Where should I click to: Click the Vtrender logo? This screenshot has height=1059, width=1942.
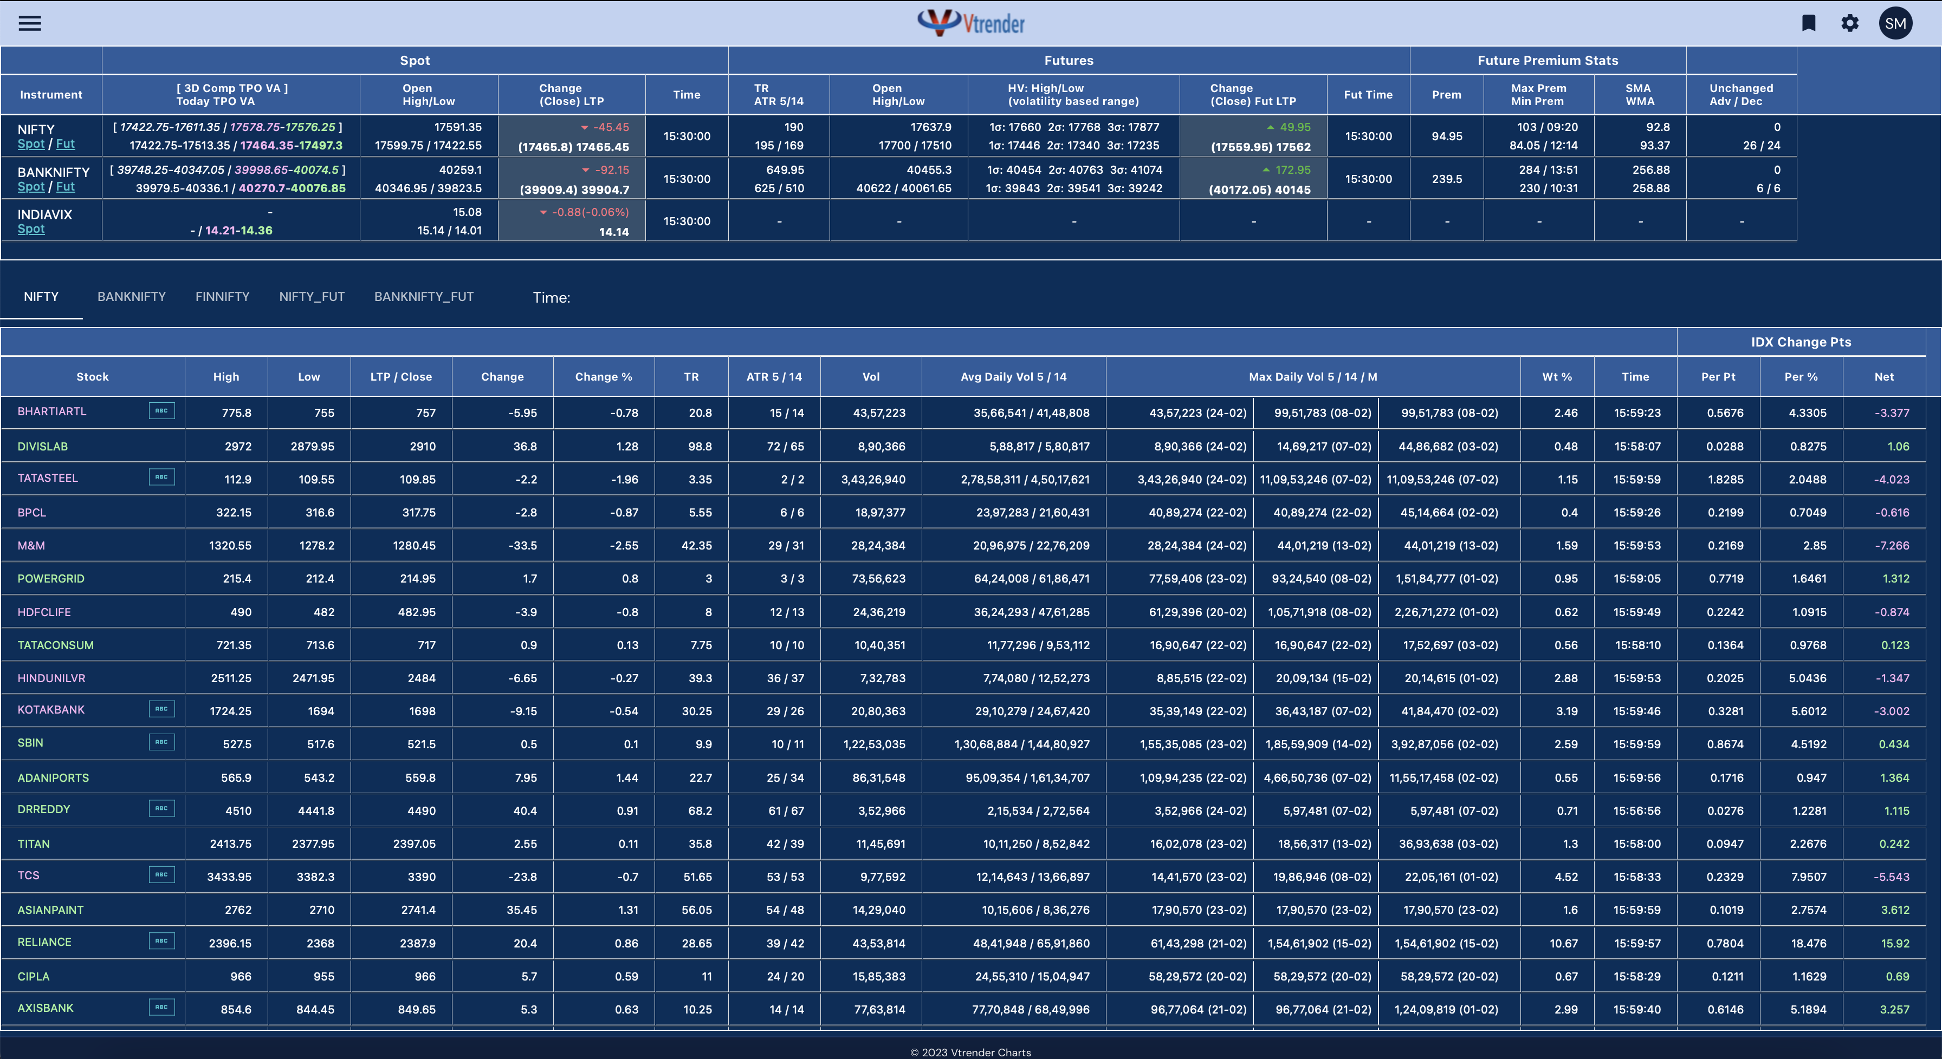click(x=971, y=23)
